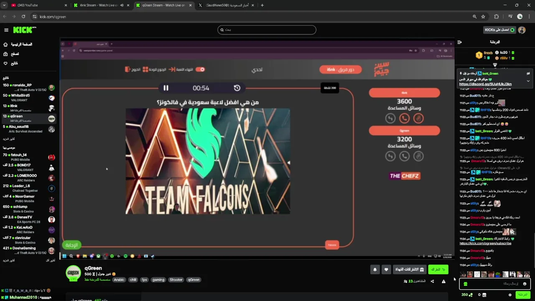Viewport: 535px width, 301px height.
Task: Click the chill tag
Action: point(133,280)
